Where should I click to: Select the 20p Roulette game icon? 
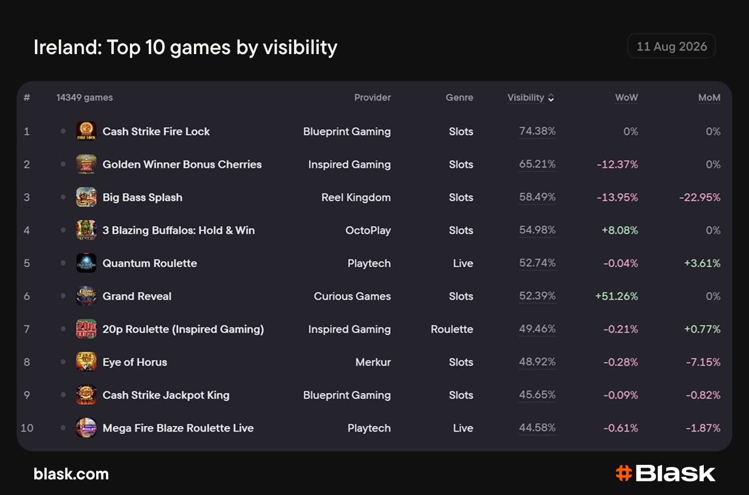[x=86, y=329]
